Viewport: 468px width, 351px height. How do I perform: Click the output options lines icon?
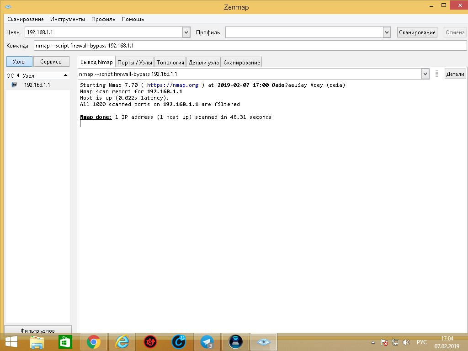[436, 74]
